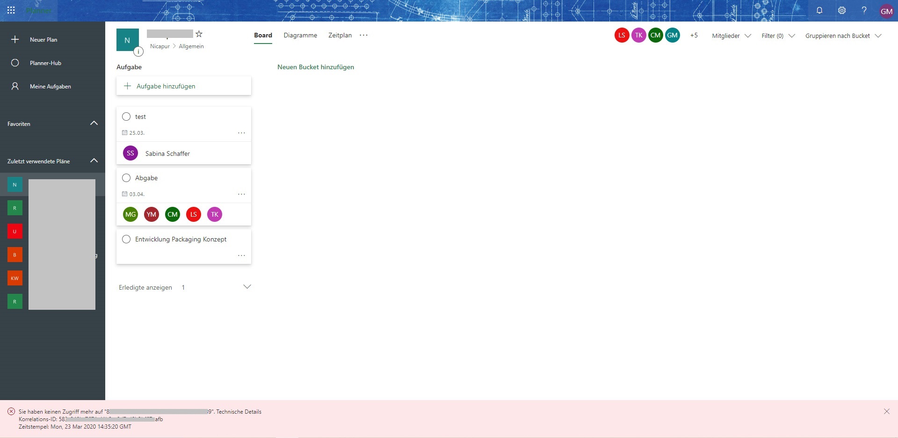898x438 pixels.
Task: Switch to the Board tab
Action: (263, 35)
